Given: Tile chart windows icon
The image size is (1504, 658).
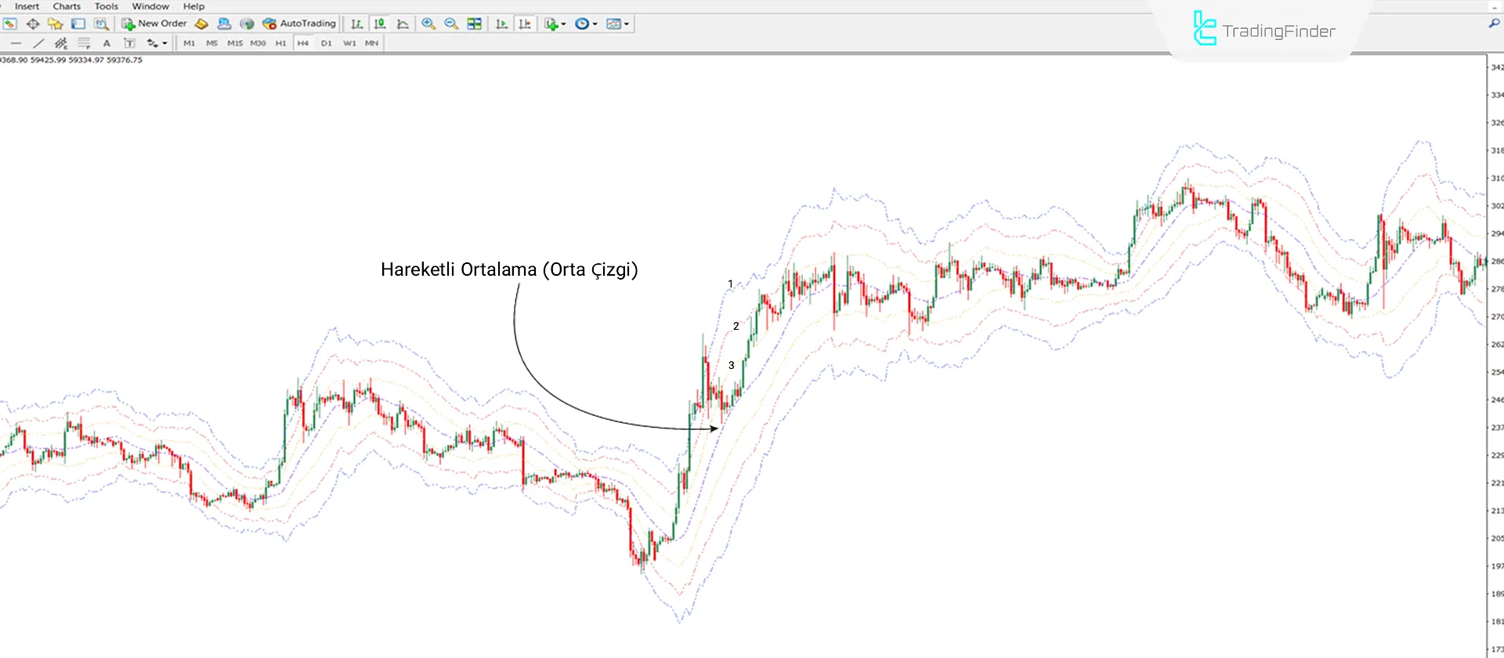Looking at the screenshot, I should [x=474, y=23].
